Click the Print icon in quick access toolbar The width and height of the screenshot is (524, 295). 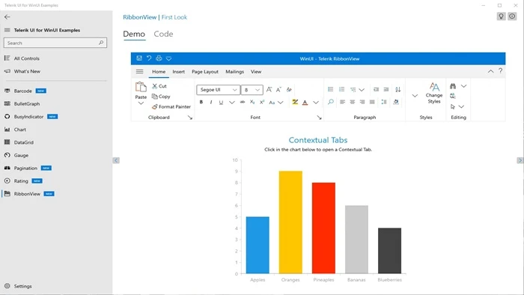159,58
